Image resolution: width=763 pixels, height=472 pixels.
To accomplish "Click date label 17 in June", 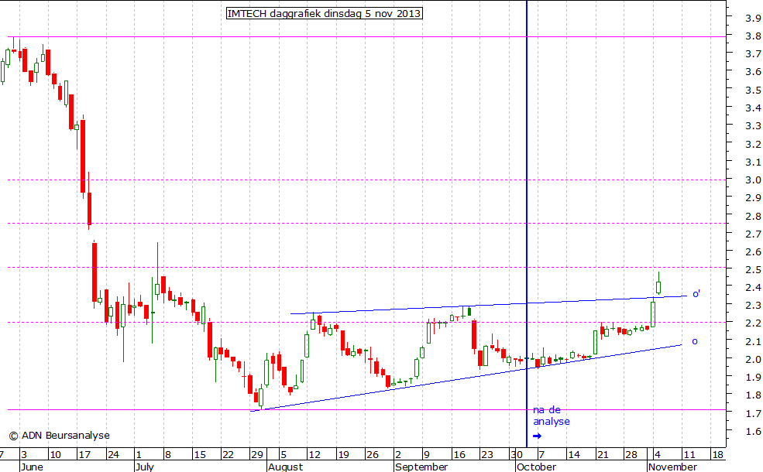I will [x=84, y=455].
